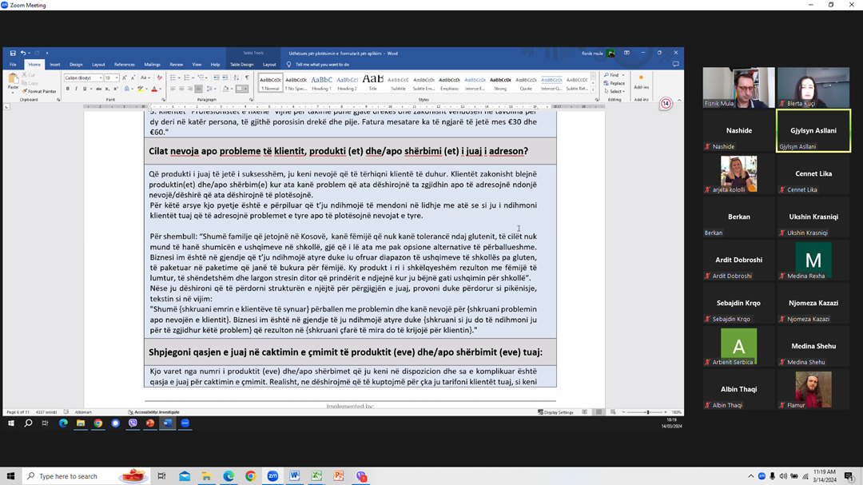Toggle Italic formatting
Viewport: 863px width, 485px height.
(76, 89)
